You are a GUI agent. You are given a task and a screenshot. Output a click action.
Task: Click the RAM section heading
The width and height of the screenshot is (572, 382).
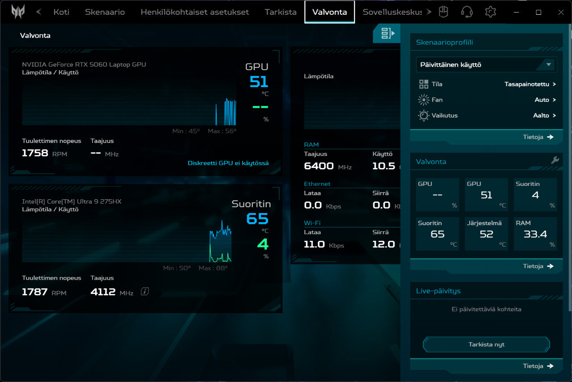pos(311,145)
